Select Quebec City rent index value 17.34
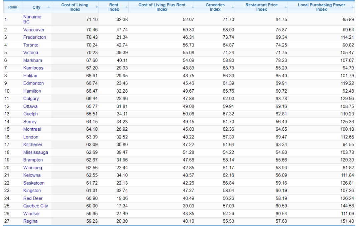 click(122, 206)
